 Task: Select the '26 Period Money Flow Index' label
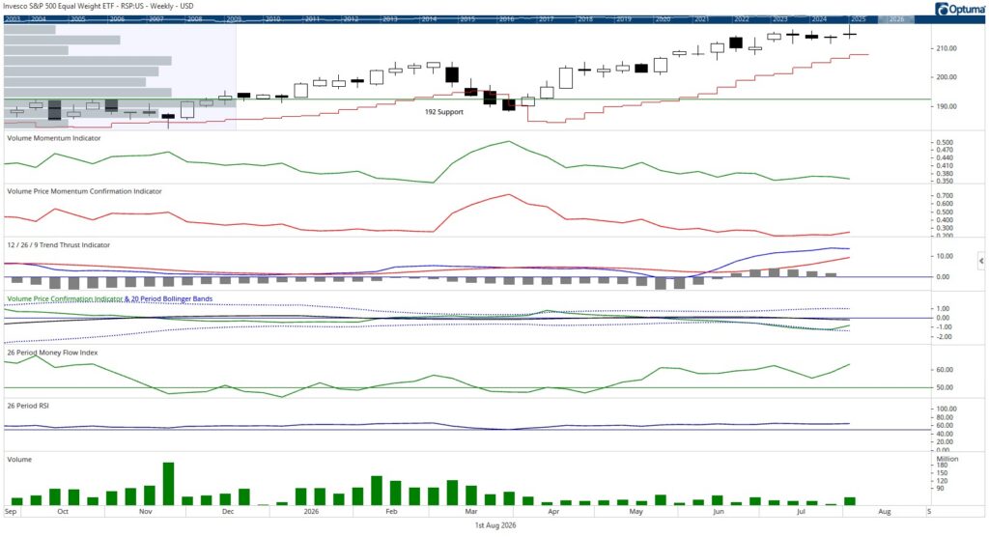pos(52,353)
